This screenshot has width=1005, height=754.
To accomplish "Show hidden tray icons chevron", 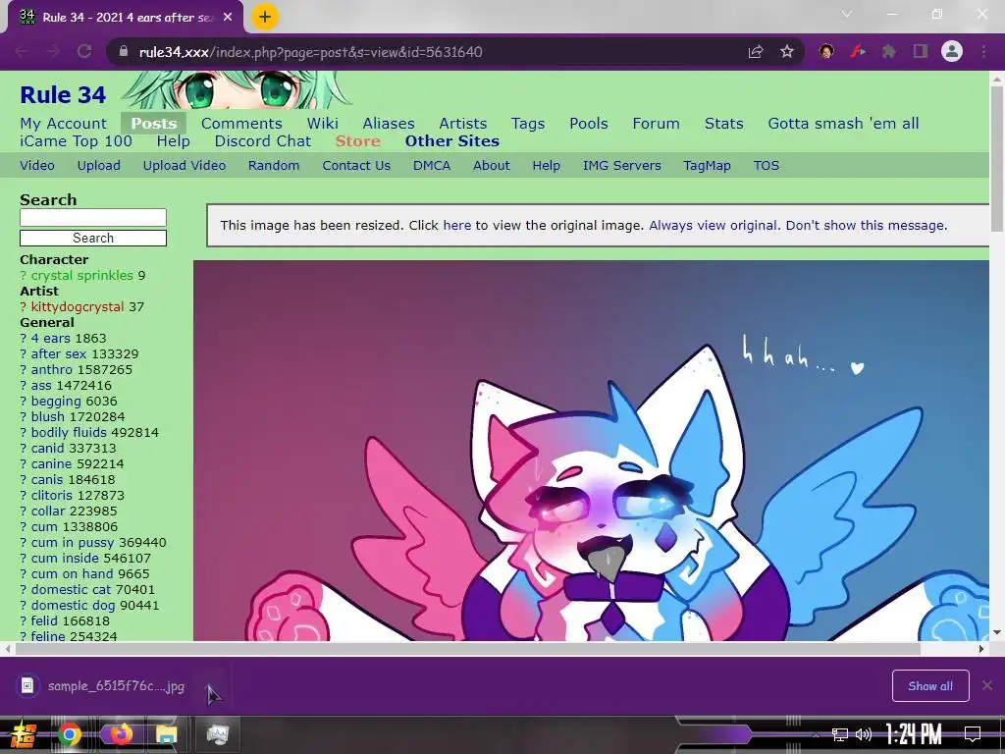I will coord(816,734).
